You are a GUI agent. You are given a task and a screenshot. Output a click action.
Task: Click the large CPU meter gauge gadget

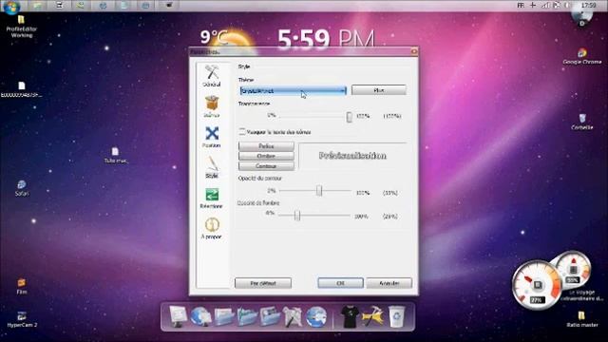538,285
